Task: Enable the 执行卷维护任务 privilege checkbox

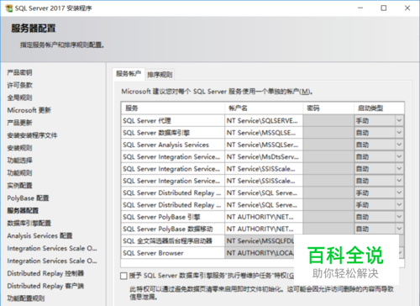Action: 123,276
